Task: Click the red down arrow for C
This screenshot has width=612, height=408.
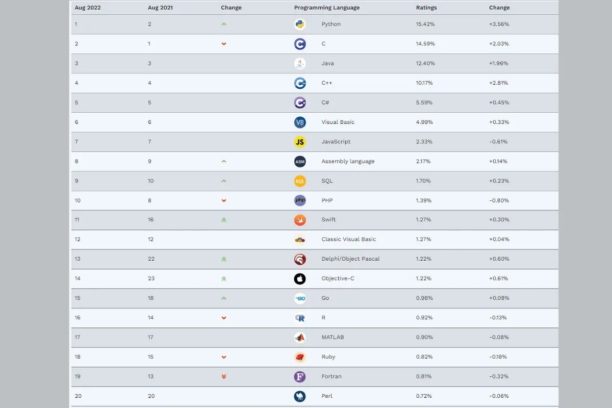Action: (224, 44)
